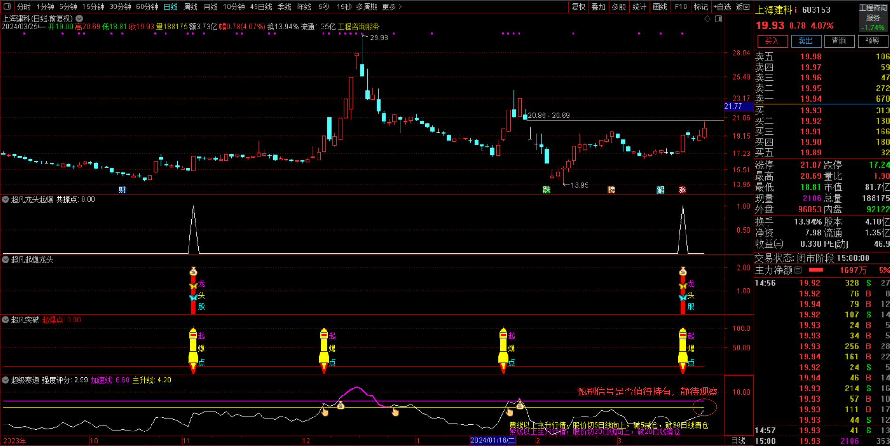The height and width of the screenshot is (446, 890).
Task: Switch to 45日线 period tab
Action: click(261, 7)
